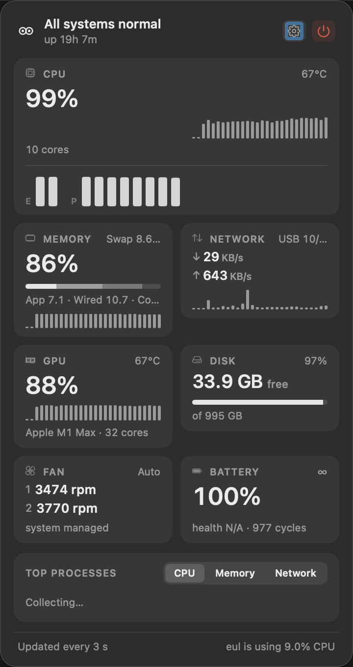The height and width of the screenshot is (667, 353).
Task: Click the disk usage progress bar
Action: coord(260,402)
